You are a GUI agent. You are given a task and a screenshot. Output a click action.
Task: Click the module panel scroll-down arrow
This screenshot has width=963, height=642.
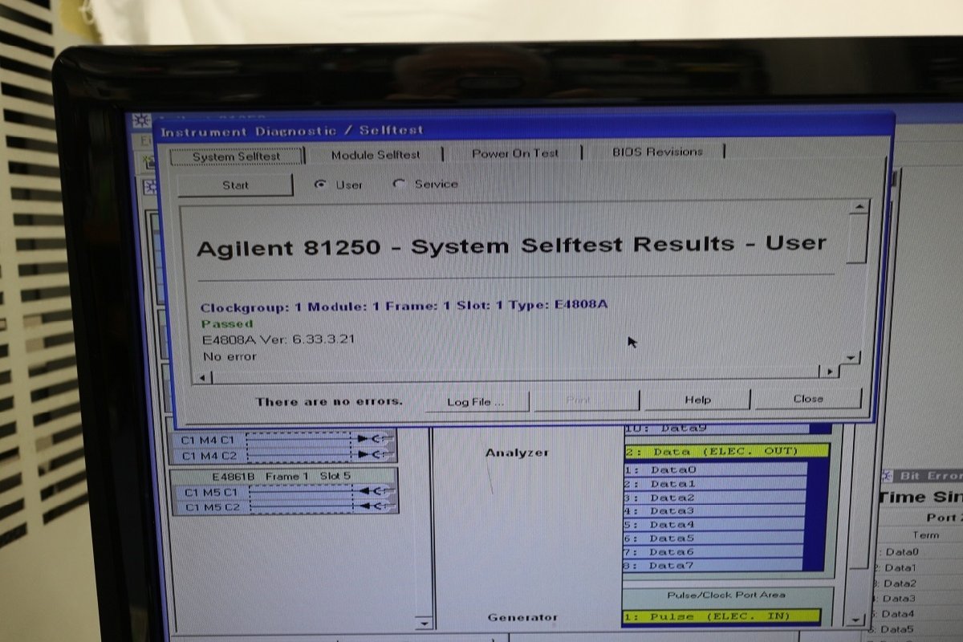coord(424,622)
